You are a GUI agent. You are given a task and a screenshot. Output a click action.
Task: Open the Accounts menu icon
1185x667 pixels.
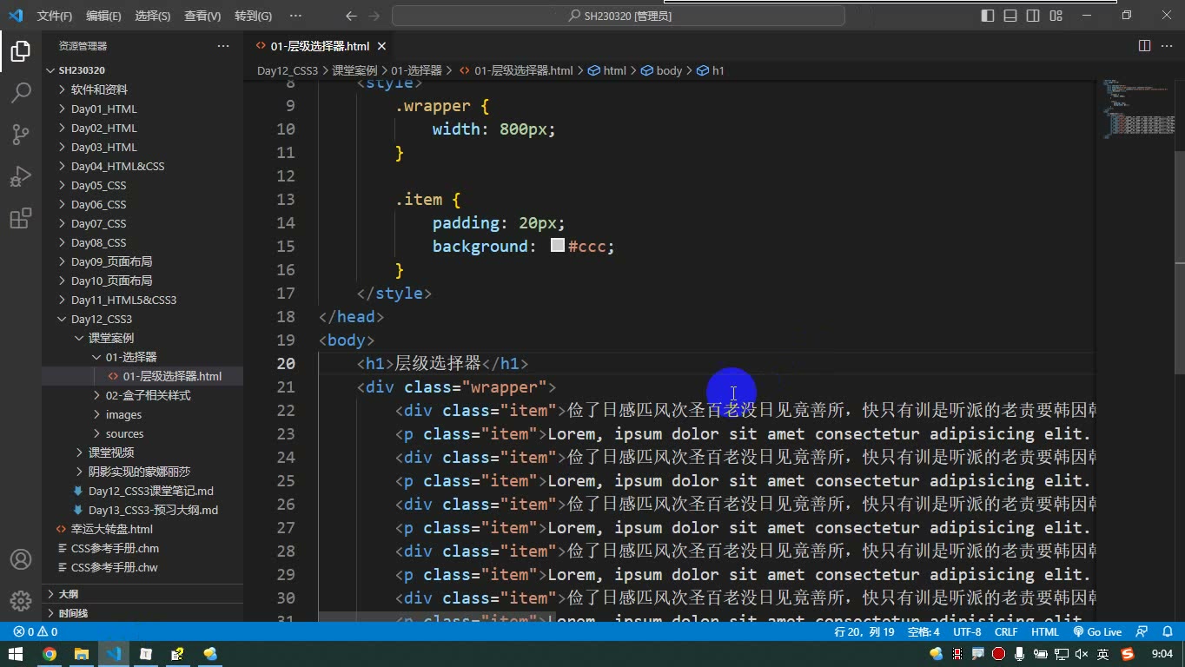click(x=21, y=559)
